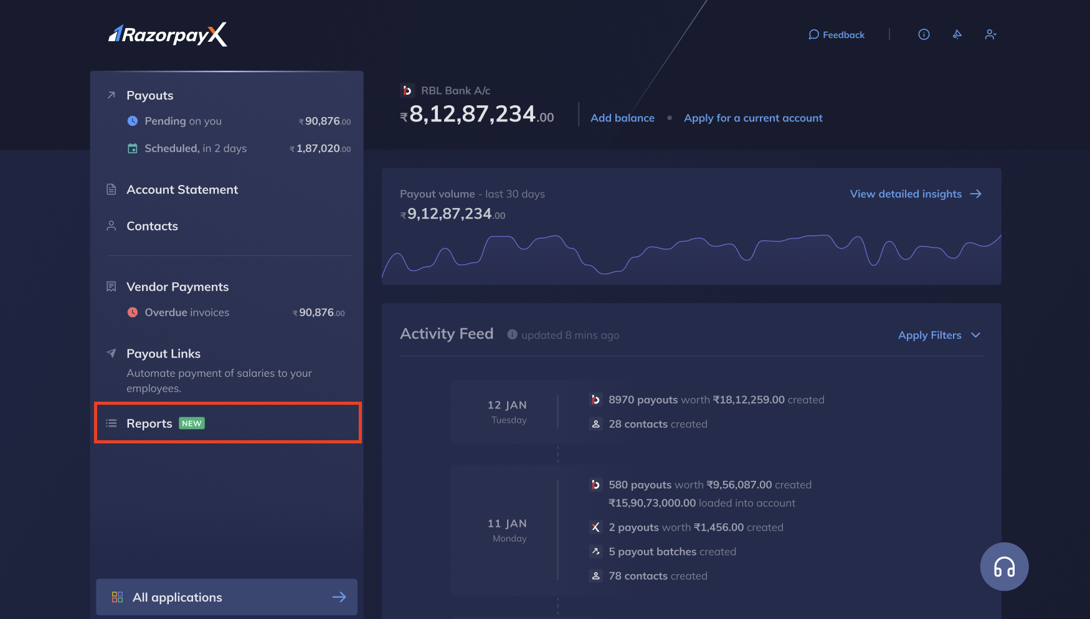Click 78 contacts created entry
The width and height of the screenshot is (1090, 619).
pyautogui.click(x=658, y=576)
